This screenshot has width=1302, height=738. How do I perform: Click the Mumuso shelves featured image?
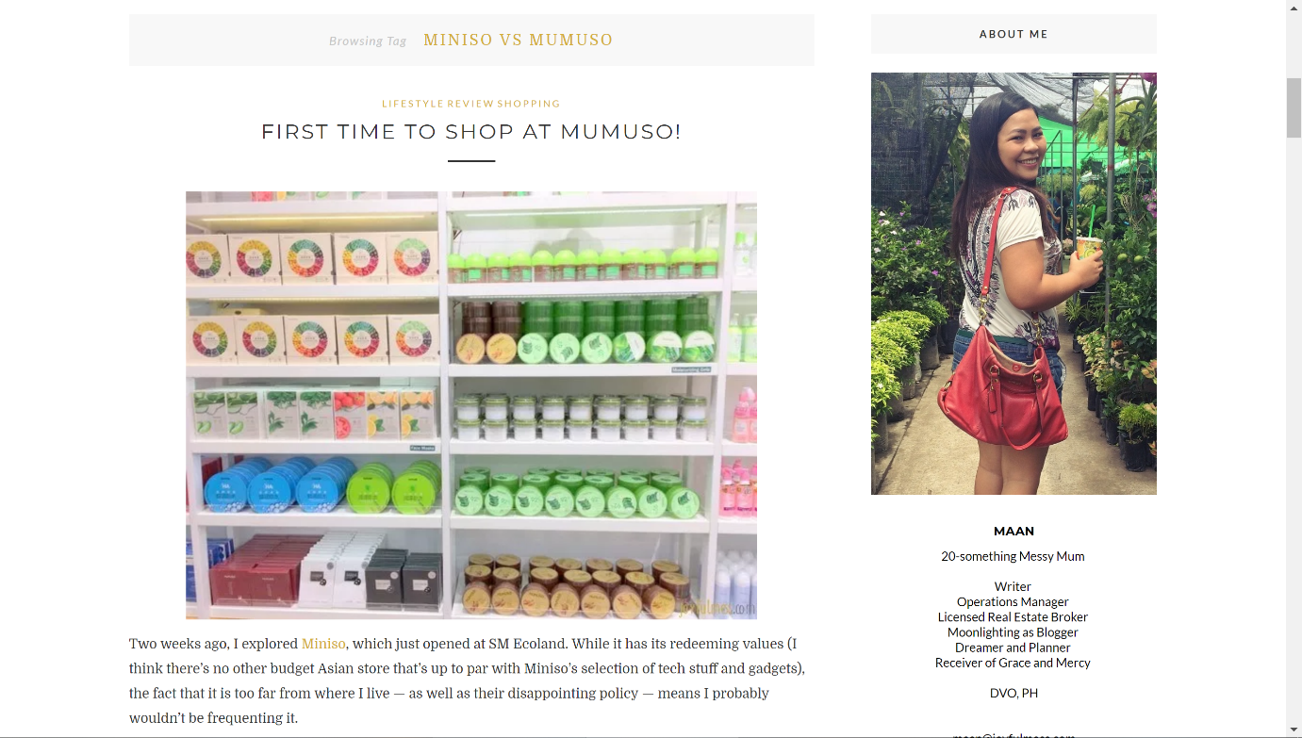pos(471,405)
